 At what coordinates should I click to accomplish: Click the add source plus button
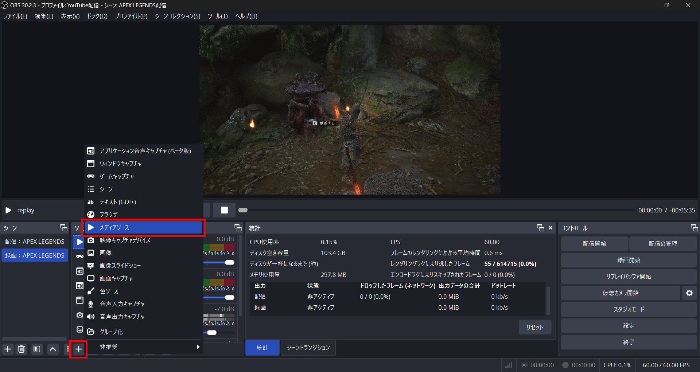(x=78, y=349)
